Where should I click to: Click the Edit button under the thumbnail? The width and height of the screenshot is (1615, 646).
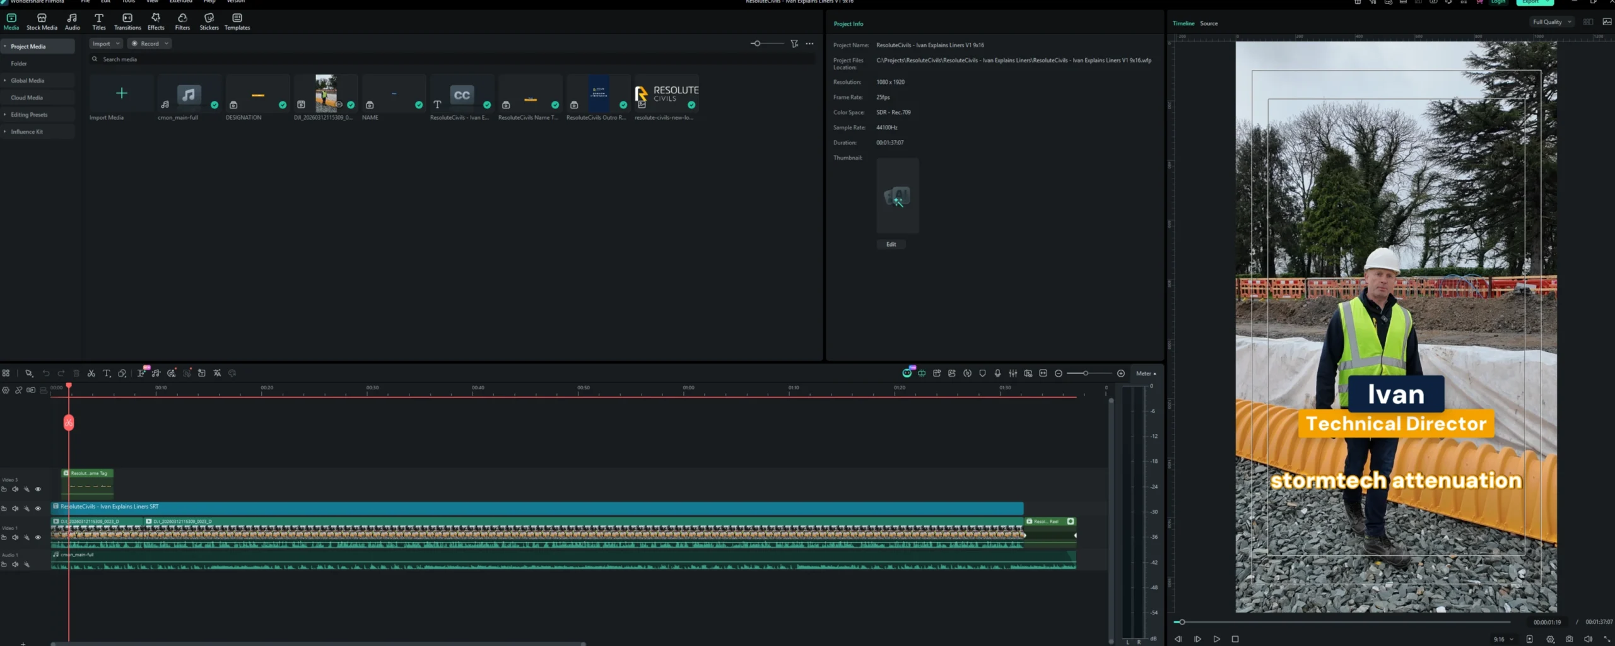coord(891,244)
